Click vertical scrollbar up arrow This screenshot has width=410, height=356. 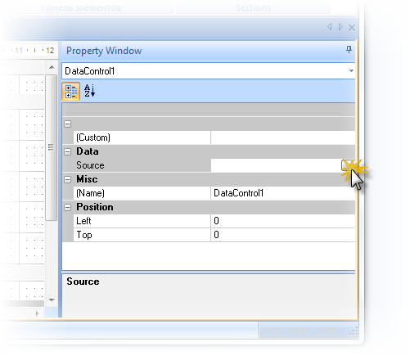[x=52, y=67]
